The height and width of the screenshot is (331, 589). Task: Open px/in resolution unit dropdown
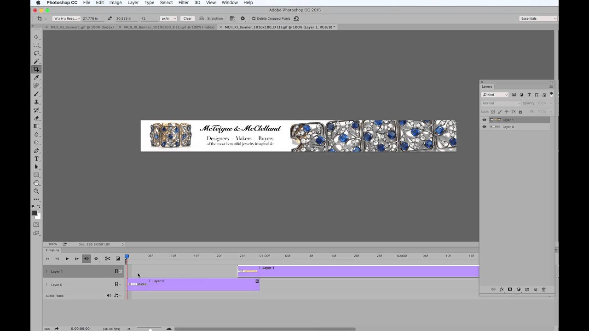tap(168, 18)
